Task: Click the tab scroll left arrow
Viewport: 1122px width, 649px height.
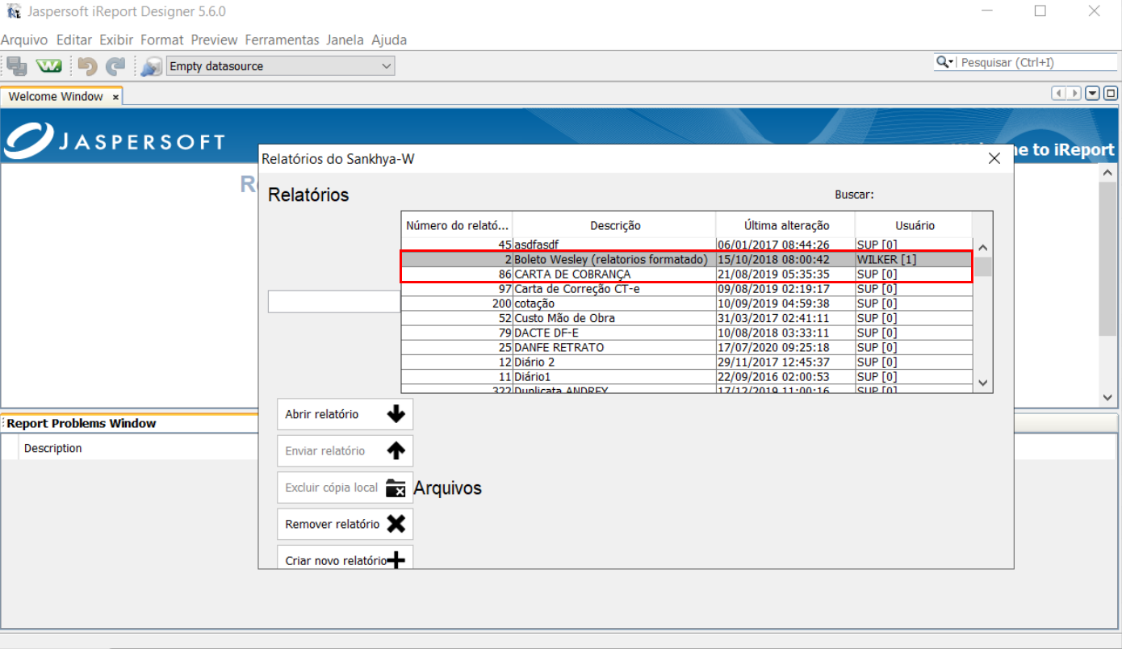Action: point(1059,94)
